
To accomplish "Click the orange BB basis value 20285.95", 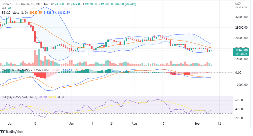I will [37, 12].
